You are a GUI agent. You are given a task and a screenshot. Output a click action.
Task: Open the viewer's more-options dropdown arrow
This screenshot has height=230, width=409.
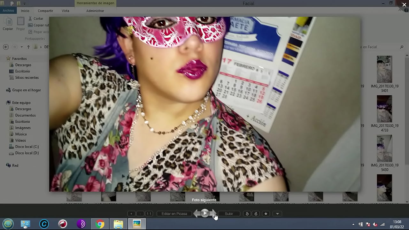pos(277,214)
